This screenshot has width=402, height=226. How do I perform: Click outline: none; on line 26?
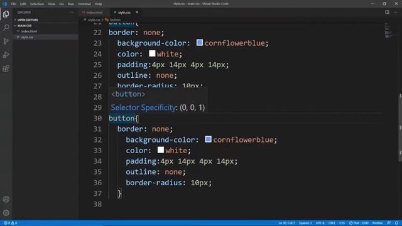click(147, 75)
